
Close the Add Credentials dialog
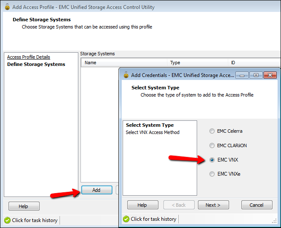[x=270, y=75]
